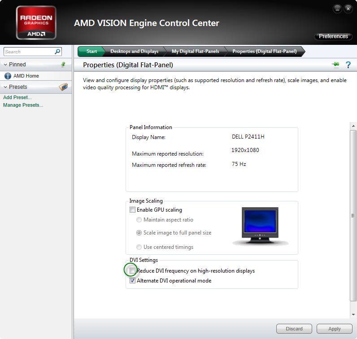Click the Apply button
The width and height of the screenshot is (357, 339).
pyautogui.click(x=334, y=329)
